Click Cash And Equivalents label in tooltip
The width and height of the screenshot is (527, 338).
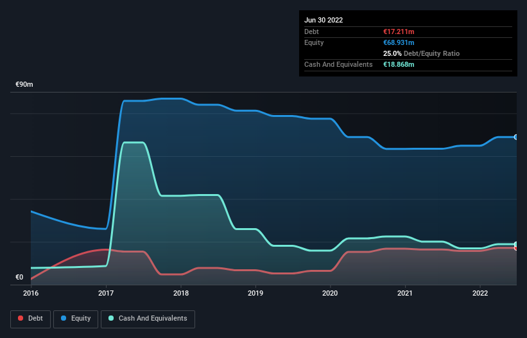tap(338, 64)
